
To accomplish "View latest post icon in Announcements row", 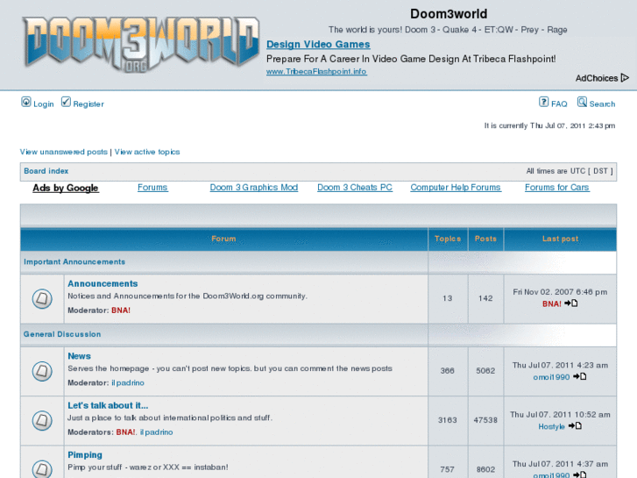I will point(571,303).
